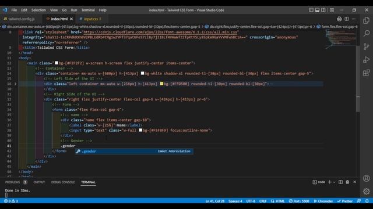The width and height of the screenshot is (373, 209).
Task: Click the VS Code logo icon
Action: (x=5, y=10)
